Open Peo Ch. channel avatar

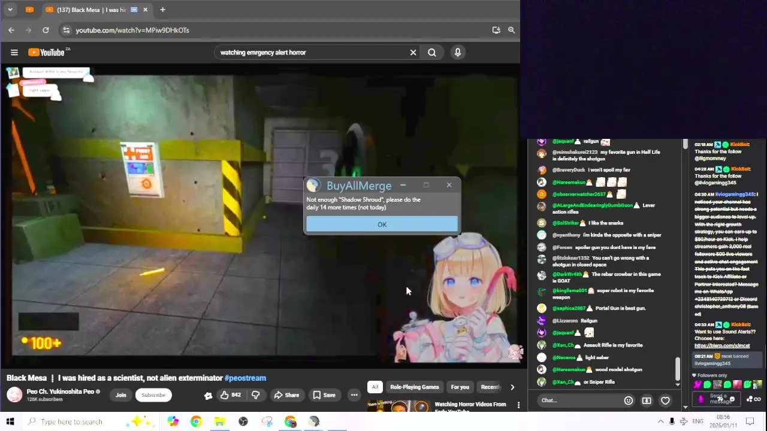pos(14,394)
